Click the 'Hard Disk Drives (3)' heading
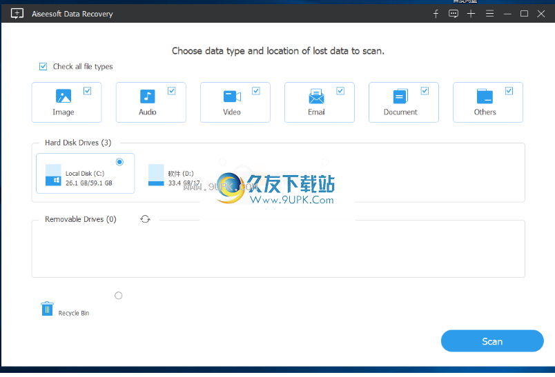555x377 pixels. tap(78, 143)
